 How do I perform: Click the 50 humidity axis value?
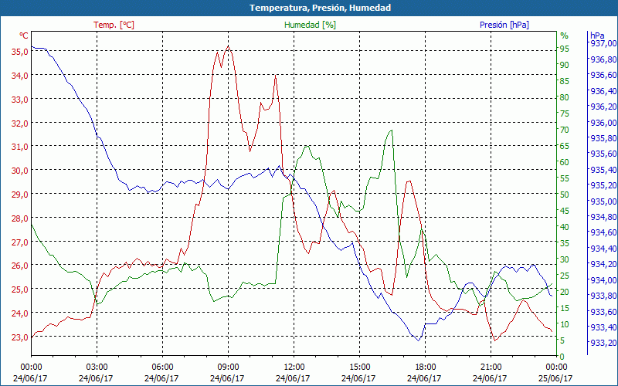click(x=565, y=195)
